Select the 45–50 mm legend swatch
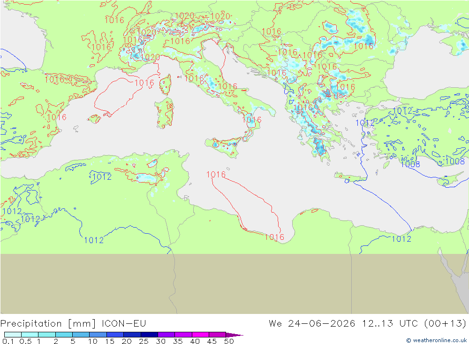 point(218,335)
